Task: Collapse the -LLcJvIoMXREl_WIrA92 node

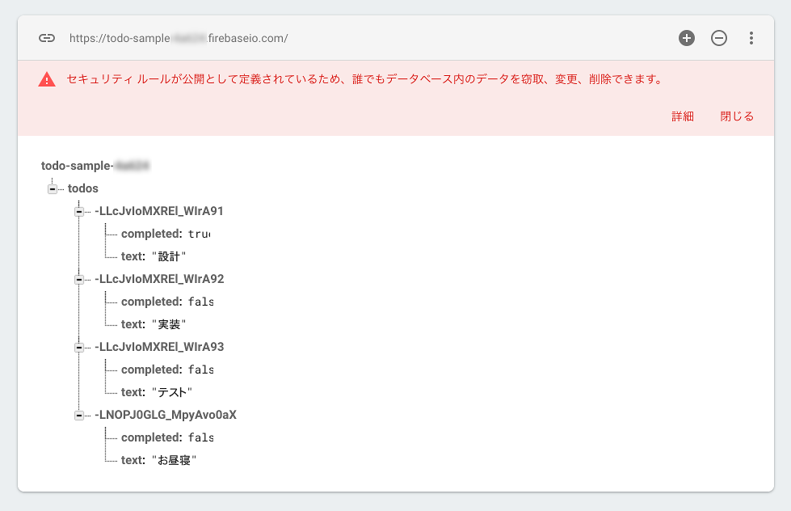Action: pos(79,279)
